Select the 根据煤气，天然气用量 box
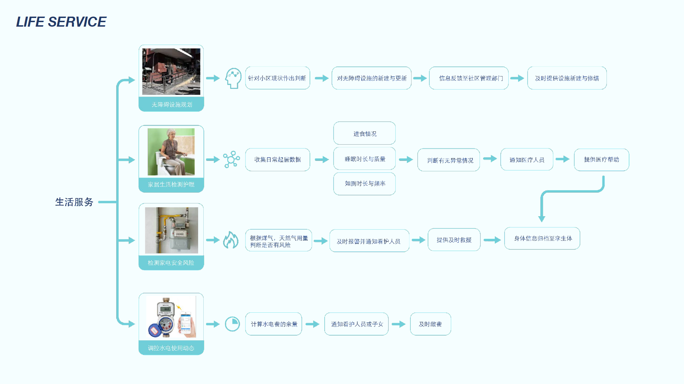 pyautogui.click(x=278, y=240)
